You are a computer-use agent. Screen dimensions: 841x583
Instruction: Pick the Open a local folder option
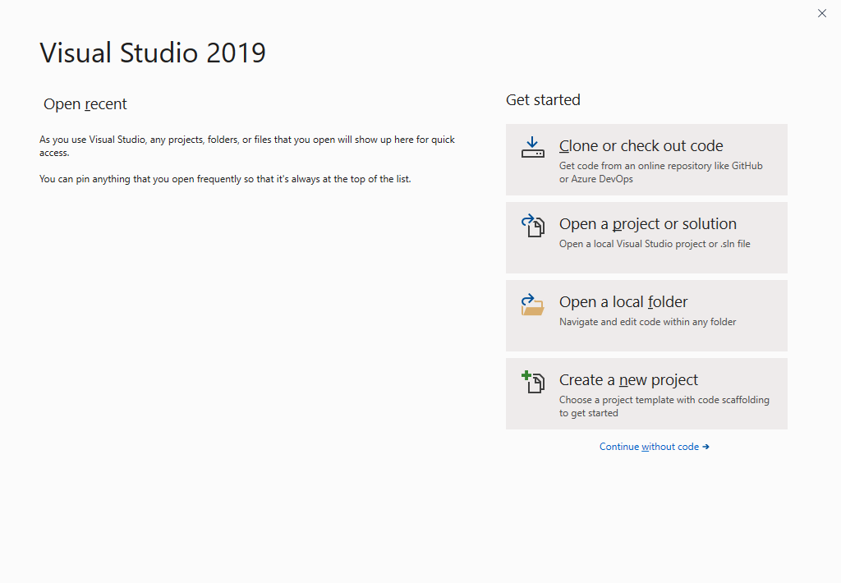click(623, 302)
